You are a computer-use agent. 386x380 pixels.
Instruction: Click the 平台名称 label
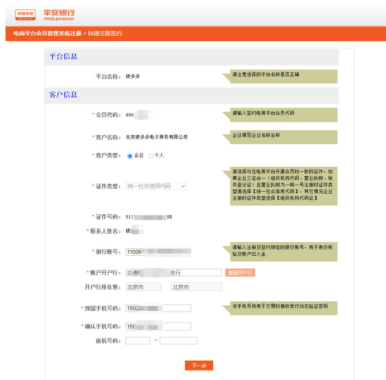click(x=108, y=77)
